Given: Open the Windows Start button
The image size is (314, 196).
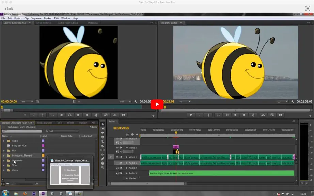Looking at the screenshot, I should click(5, 193).
